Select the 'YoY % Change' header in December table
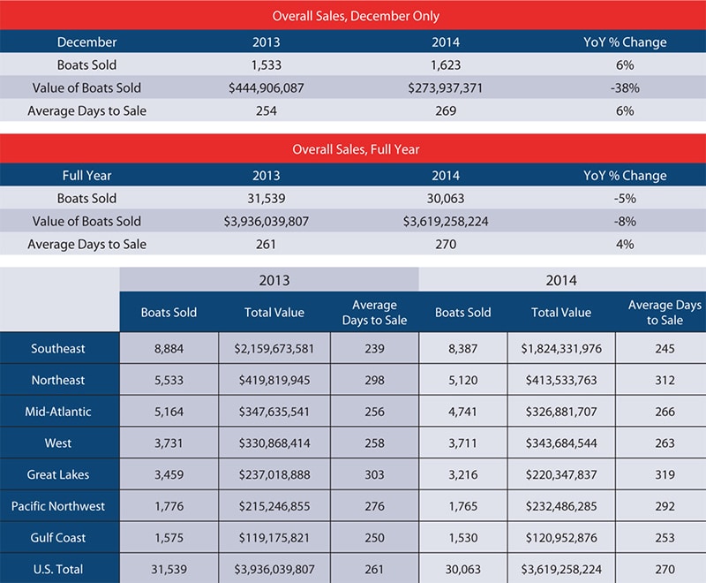The width and height of the screenshot is (706, 583). pos(625,42)
